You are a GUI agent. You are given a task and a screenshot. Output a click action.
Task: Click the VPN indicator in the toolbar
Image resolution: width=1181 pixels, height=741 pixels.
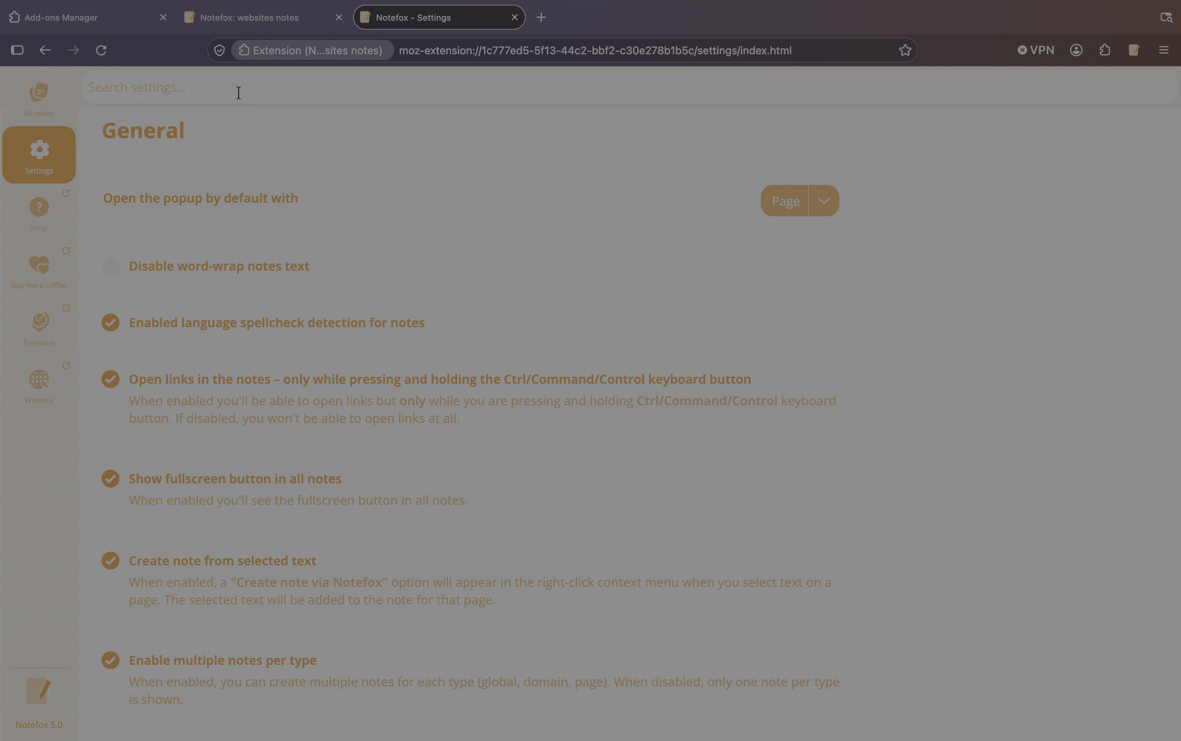point(1036,50)
